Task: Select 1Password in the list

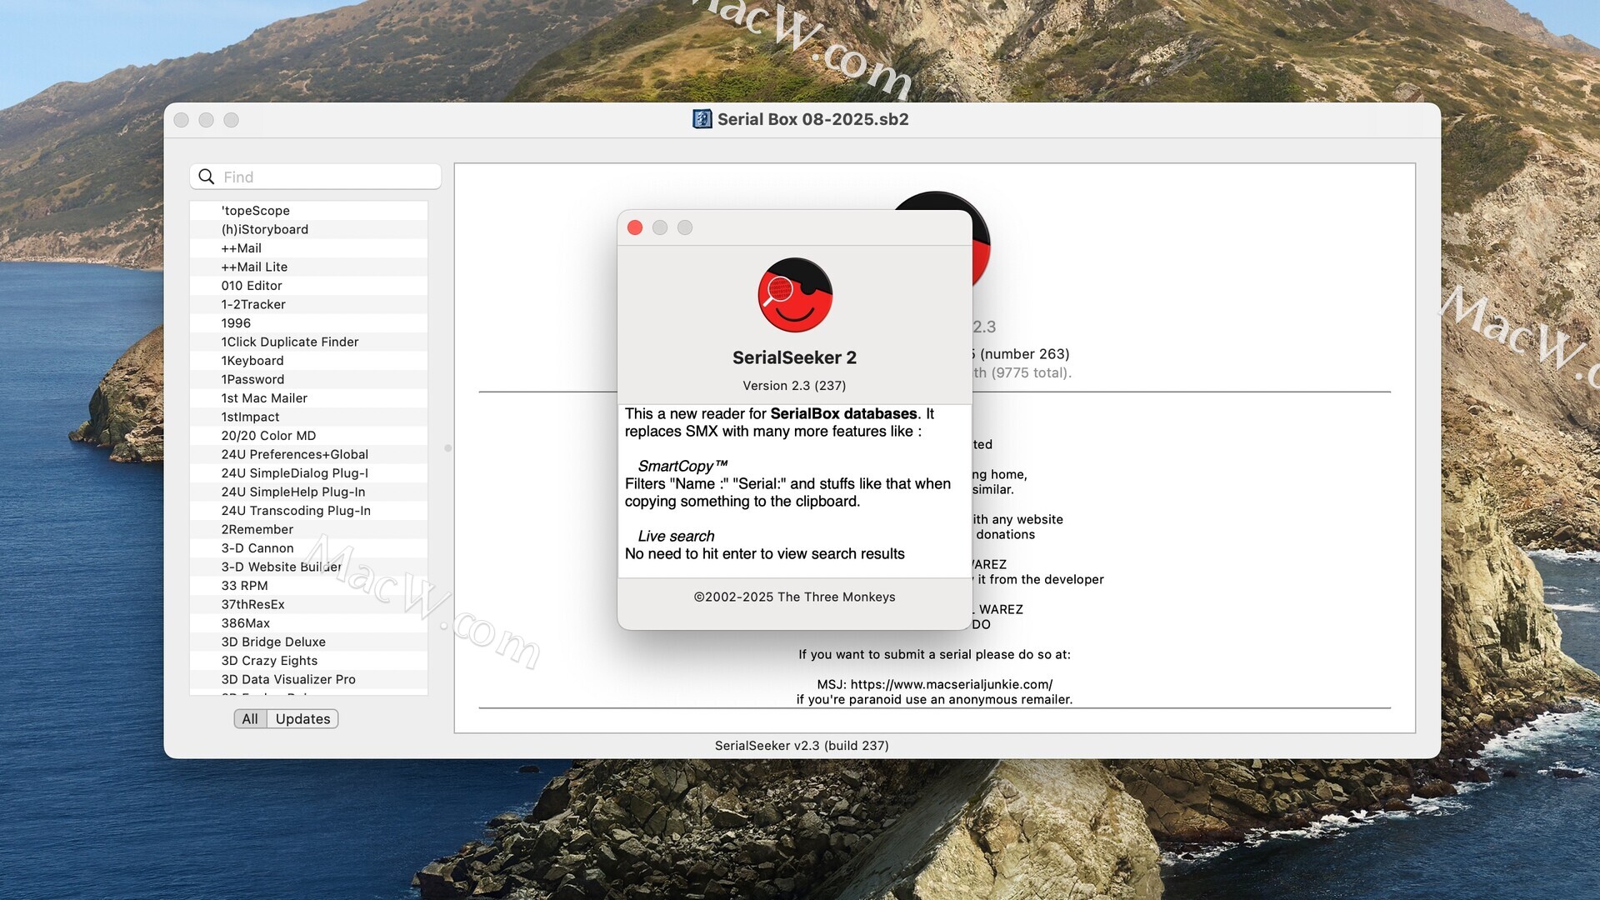Action: (309, 379)
